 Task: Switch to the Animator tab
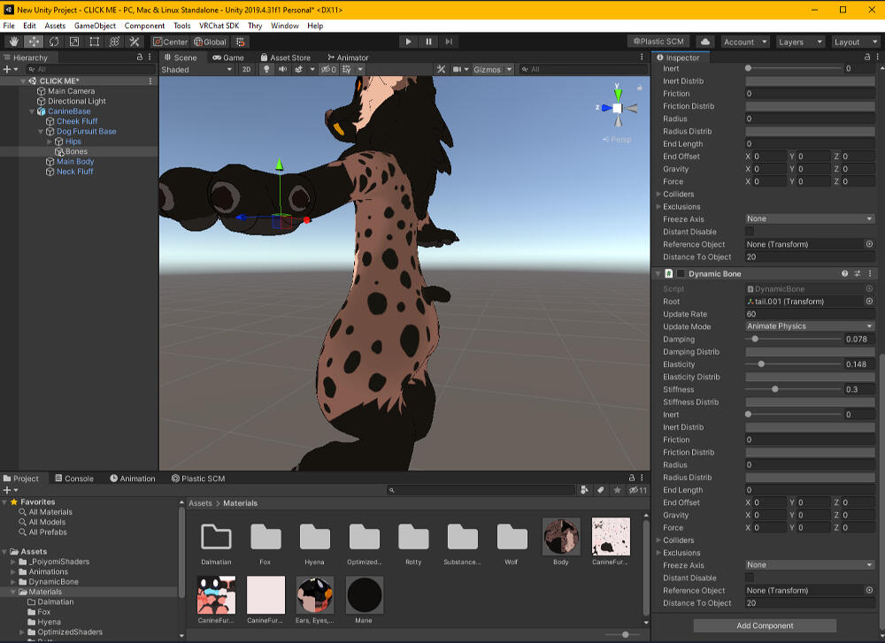(348, 57)
